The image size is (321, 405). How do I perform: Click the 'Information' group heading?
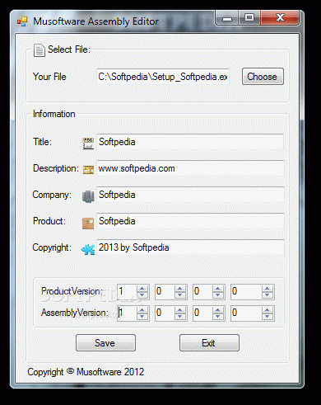pos(54,114)
